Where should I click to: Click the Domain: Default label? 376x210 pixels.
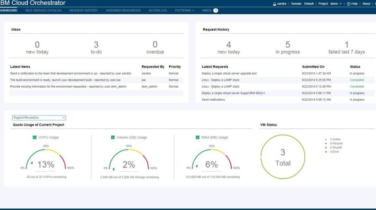pos(303,4)
